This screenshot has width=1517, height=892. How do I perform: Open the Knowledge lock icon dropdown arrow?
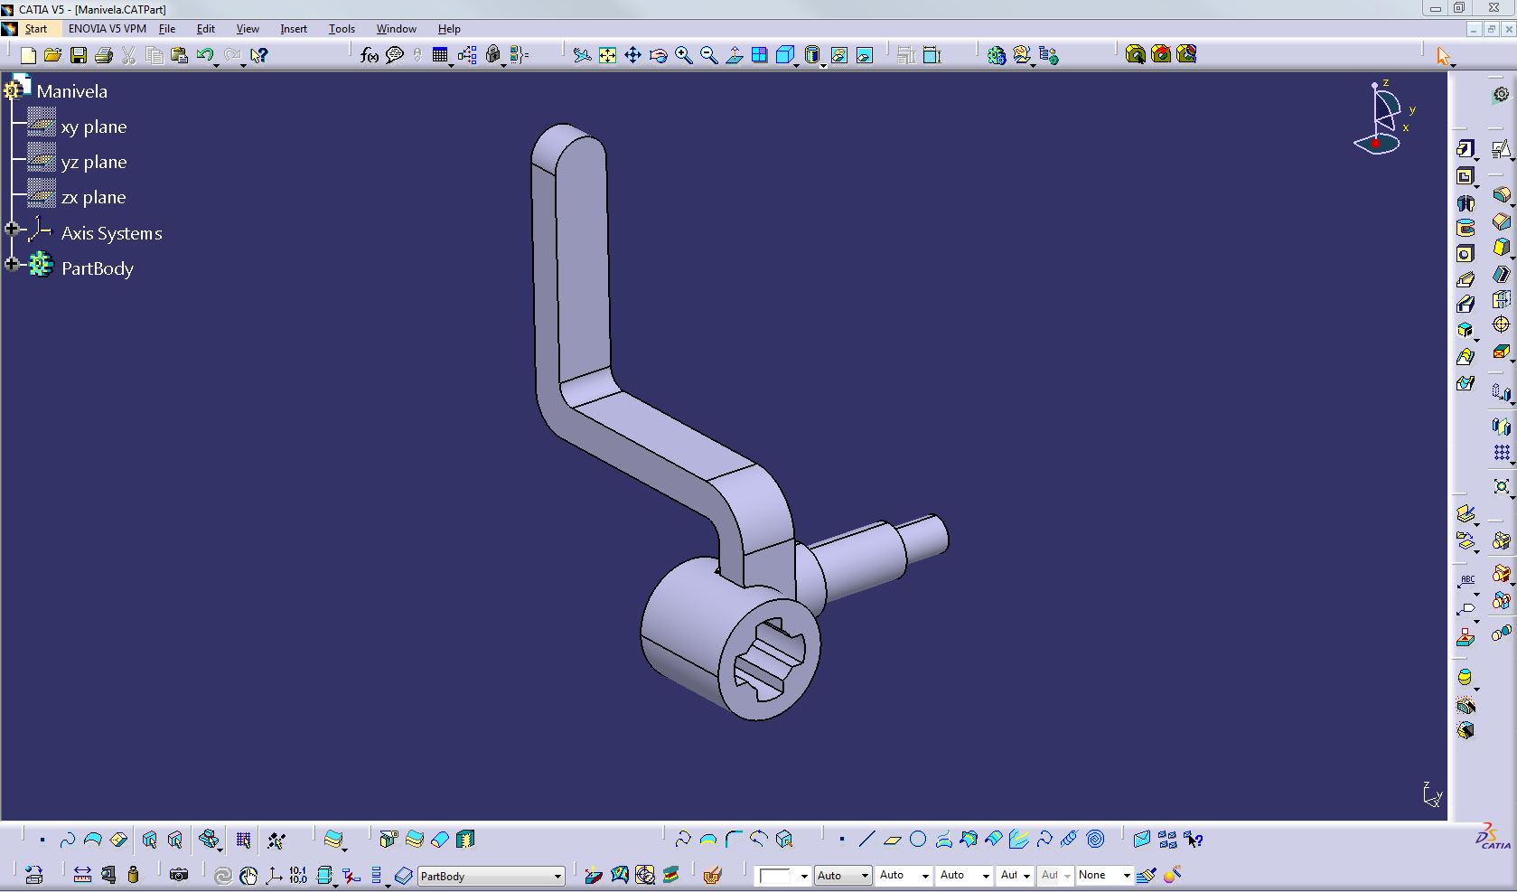[503, 64]
